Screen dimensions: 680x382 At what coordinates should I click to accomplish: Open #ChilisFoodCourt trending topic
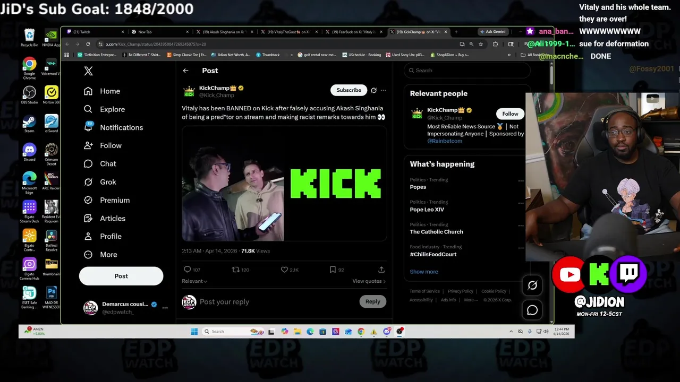(433, 254)
